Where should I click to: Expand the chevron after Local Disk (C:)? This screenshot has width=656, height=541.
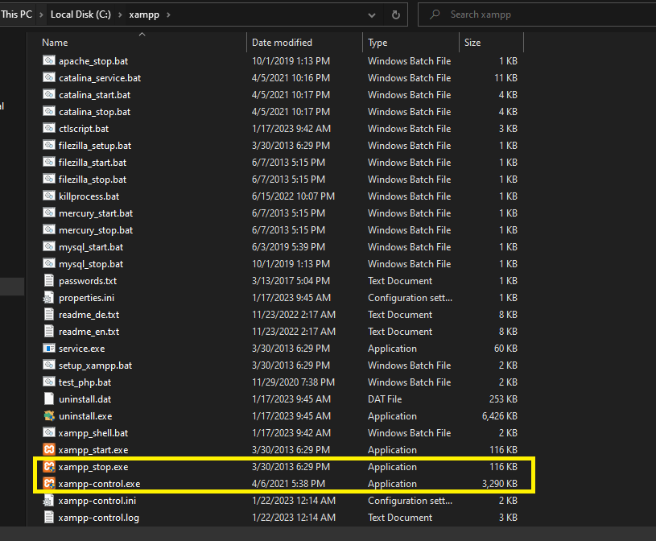point(120,14)
